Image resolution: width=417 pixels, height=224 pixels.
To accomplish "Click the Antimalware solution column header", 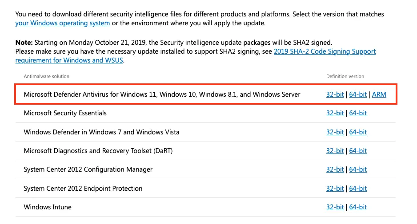I will pos(47,76).
